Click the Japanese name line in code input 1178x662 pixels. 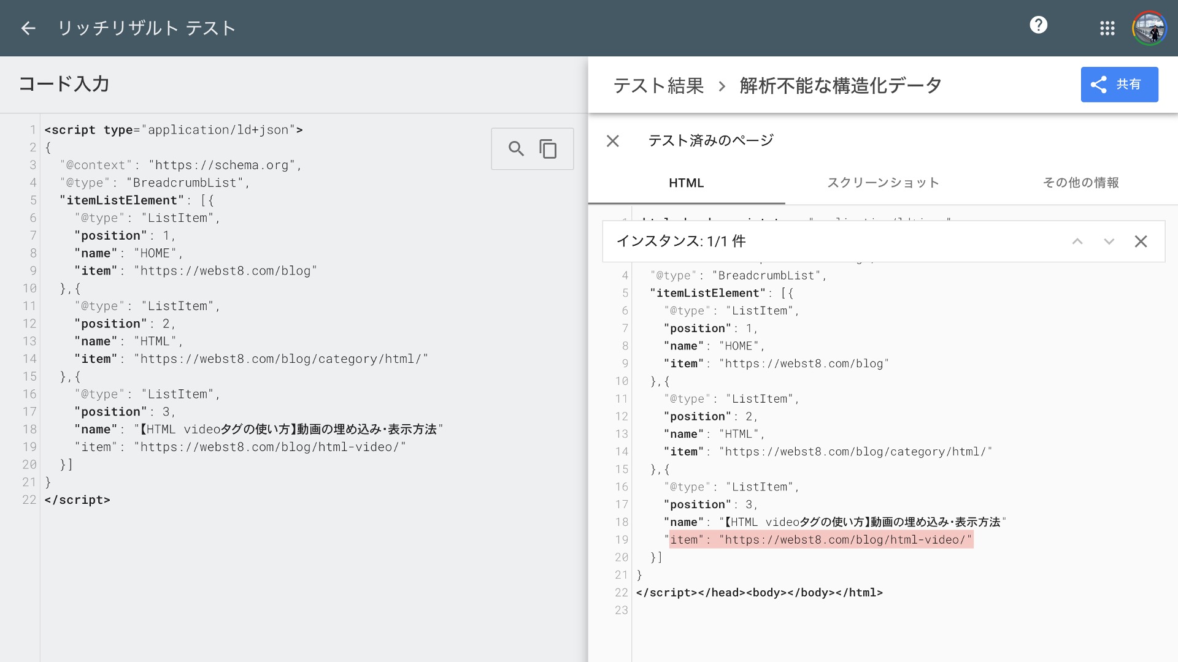pos(258,430)
